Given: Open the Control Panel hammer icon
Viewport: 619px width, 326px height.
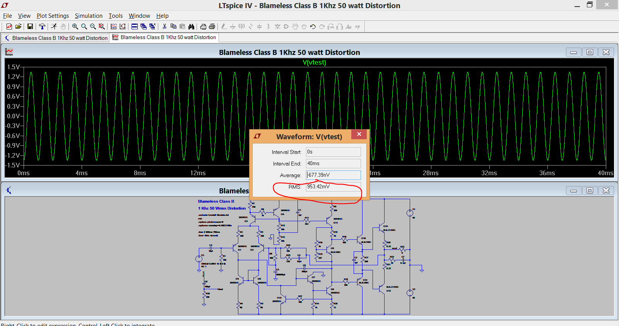Looking at the screenshot, I should 42,27.
